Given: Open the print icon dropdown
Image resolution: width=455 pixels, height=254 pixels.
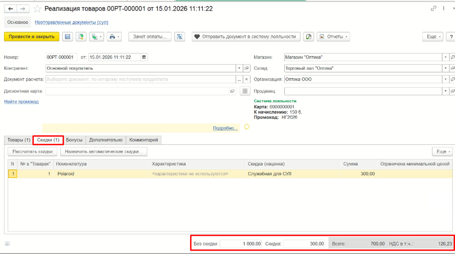Looking at the screenshot, I should click(x=114, y=37).
